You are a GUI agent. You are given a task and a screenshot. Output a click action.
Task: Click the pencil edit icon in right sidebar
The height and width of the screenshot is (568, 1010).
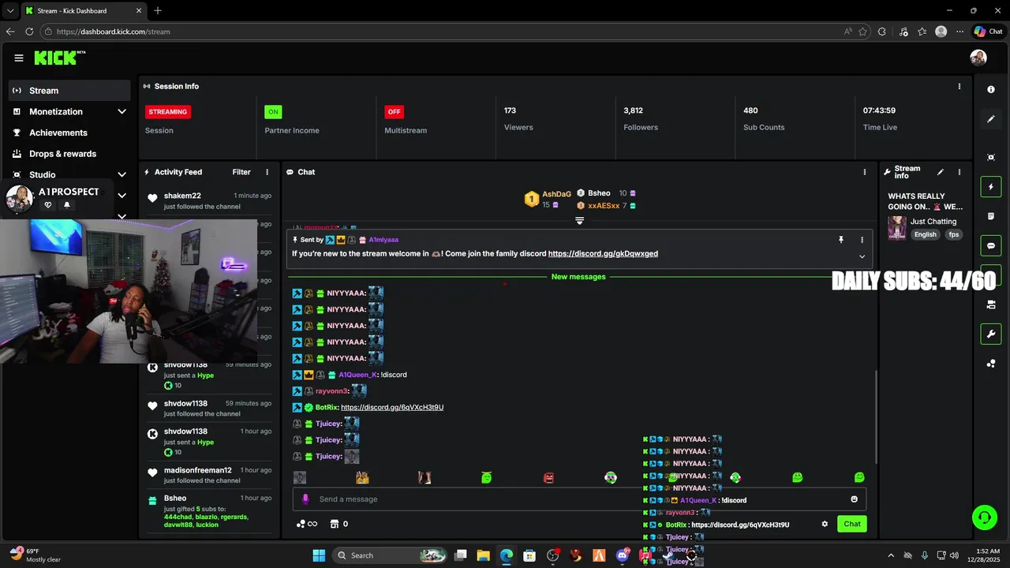[991, 119]
